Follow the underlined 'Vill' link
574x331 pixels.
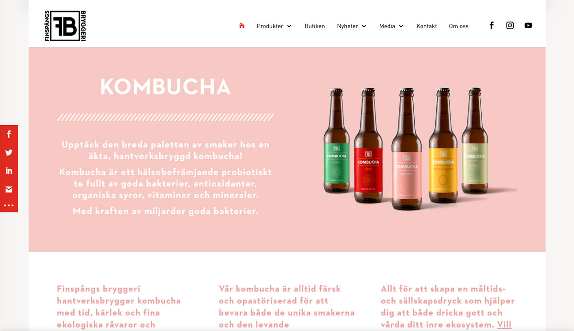(x=504, y=325)
